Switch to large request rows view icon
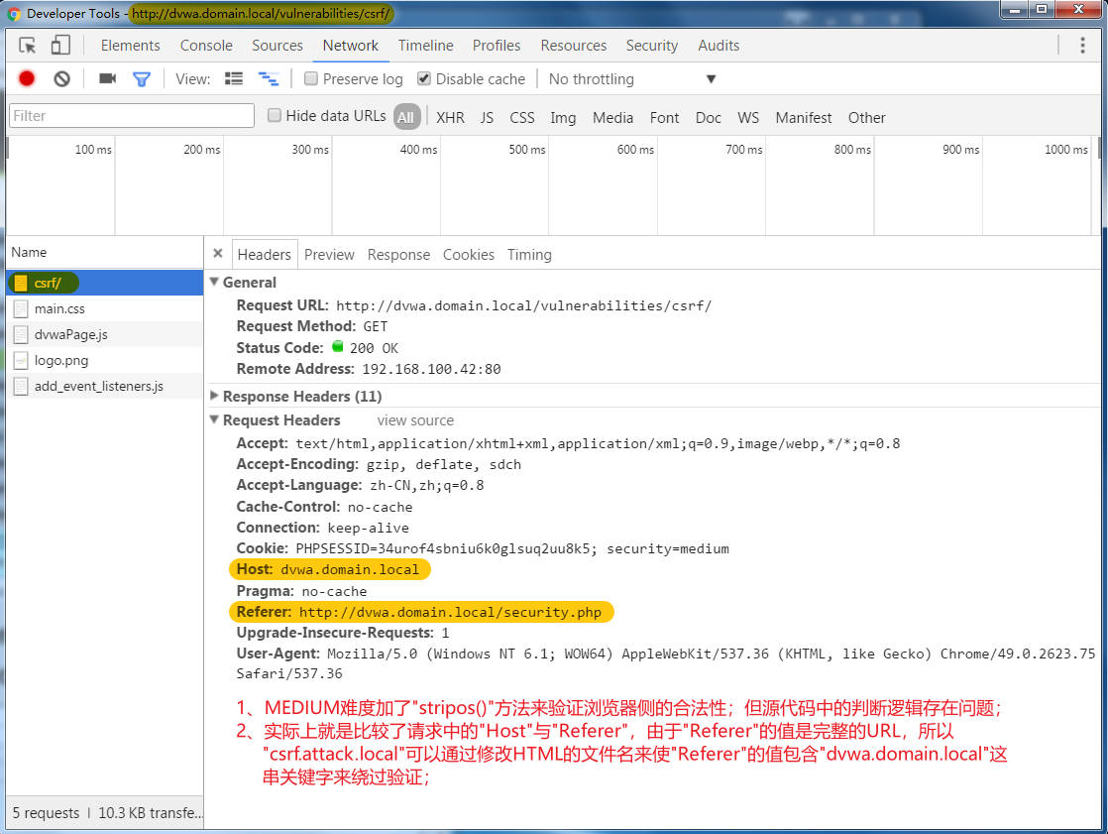 pyautogui.click(x=234, y=78)
